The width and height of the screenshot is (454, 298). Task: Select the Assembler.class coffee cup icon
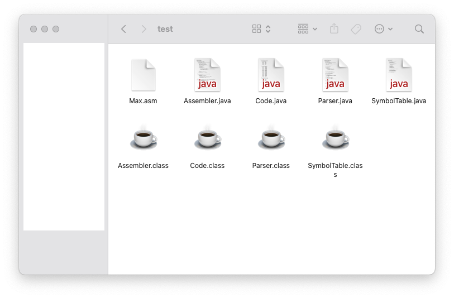pyautogui.click(x=144, y=138)
